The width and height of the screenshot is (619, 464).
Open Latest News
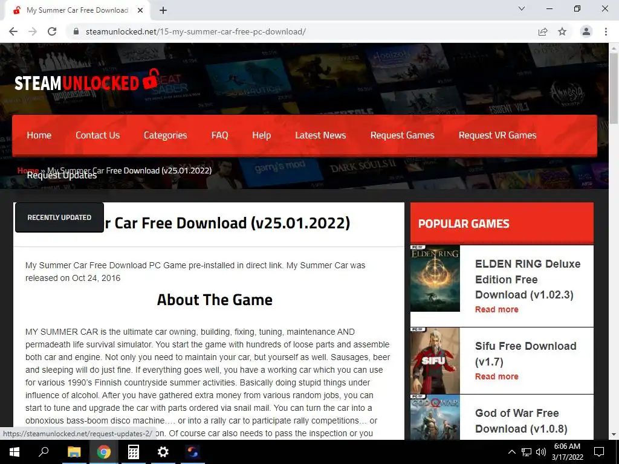tap(320, 135)
